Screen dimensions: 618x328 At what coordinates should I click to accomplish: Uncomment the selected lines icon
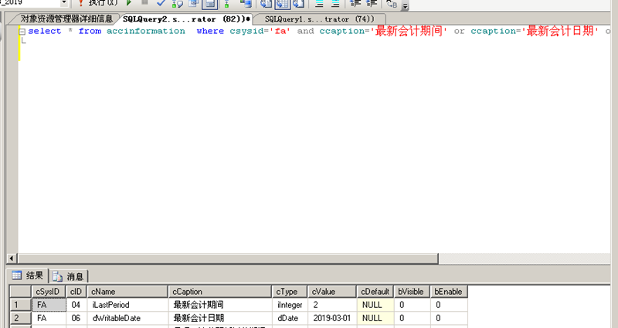[335, 4]
